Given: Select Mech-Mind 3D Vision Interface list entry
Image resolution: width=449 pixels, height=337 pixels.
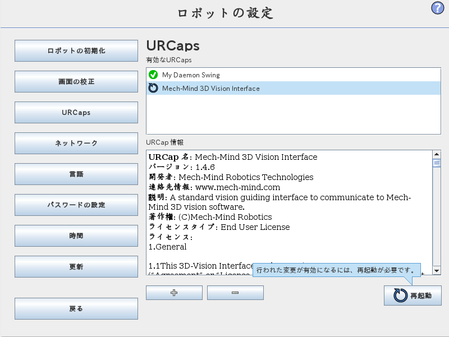Looking at the screenshot, I should pyautogui.click(x=293, y=88).
